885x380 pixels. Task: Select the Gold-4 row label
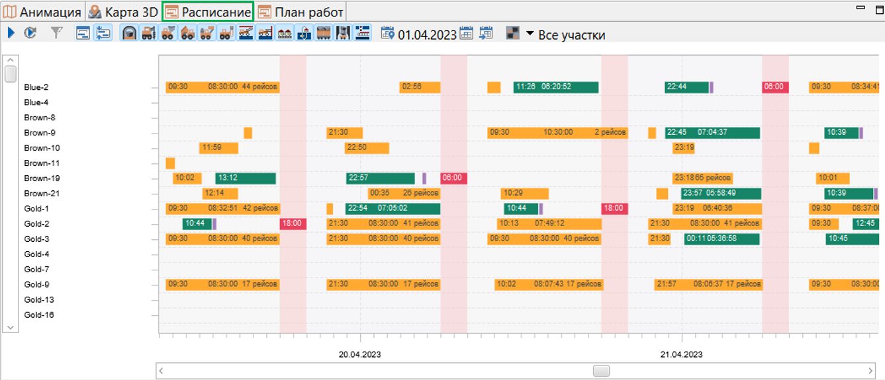tap(37, 254)
